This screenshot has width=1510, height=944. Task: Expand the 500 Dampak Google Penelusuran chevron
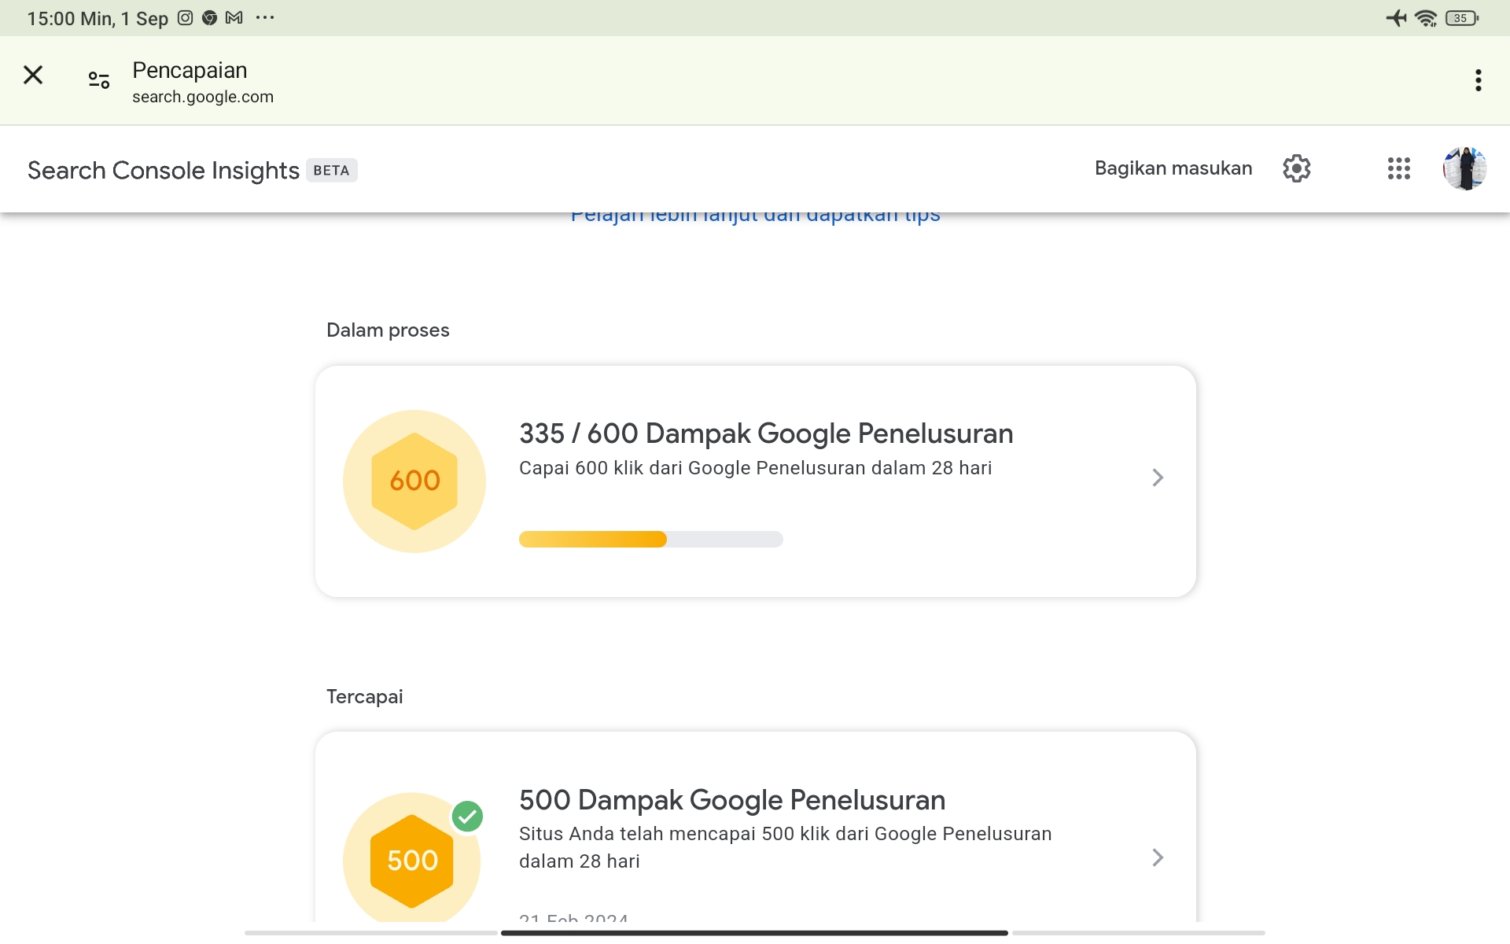pos(1158,857)
